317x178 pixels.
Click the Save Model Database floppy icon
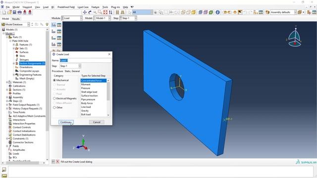(14, 12)
